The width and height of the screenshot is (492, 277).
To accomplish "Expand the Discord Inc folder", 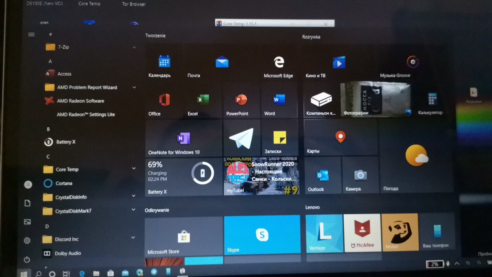I will [x=133, y=238].
